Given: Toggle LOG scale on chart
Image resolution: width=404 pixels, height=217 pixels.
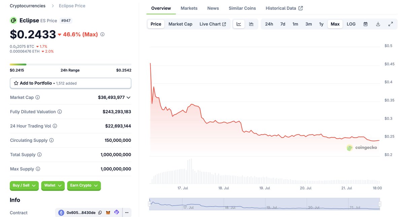Looking at the screenshot, I should pyautogui.click(x=351, y=24).
